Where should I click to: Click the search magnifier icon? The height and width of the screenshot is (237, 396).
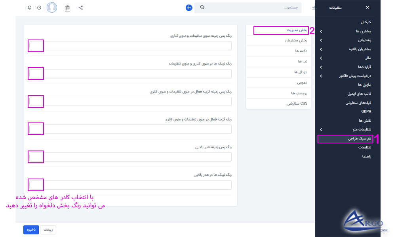(202, 8)
